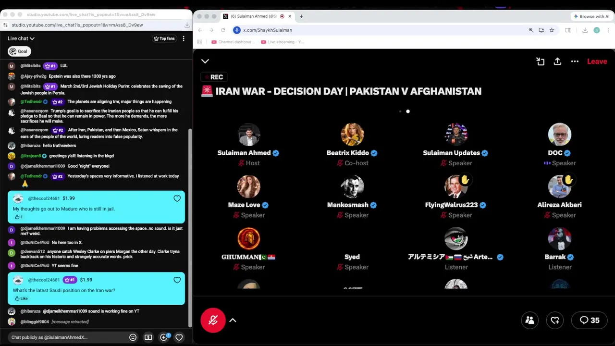Open Live streaming bookmark
This screenshot has height=346, width=615.
click(x=283, y=42)
